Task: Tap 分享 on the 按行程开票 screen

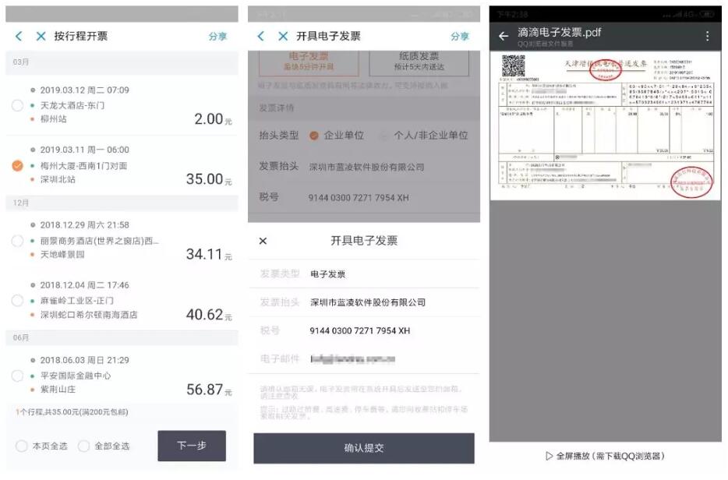Action: click(217, 36)
